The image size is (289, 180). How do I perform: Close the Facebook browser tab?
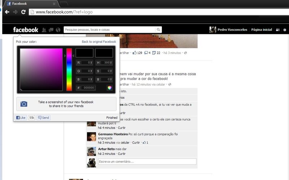coord(54,4)
